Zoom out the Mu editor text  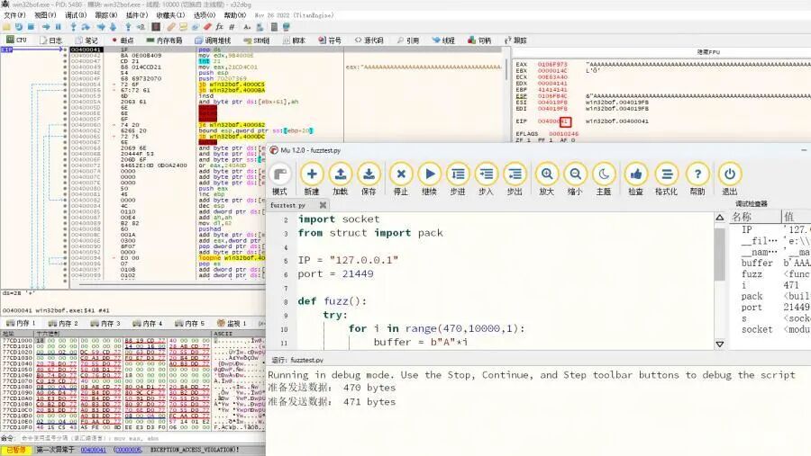tap(575, 179)
